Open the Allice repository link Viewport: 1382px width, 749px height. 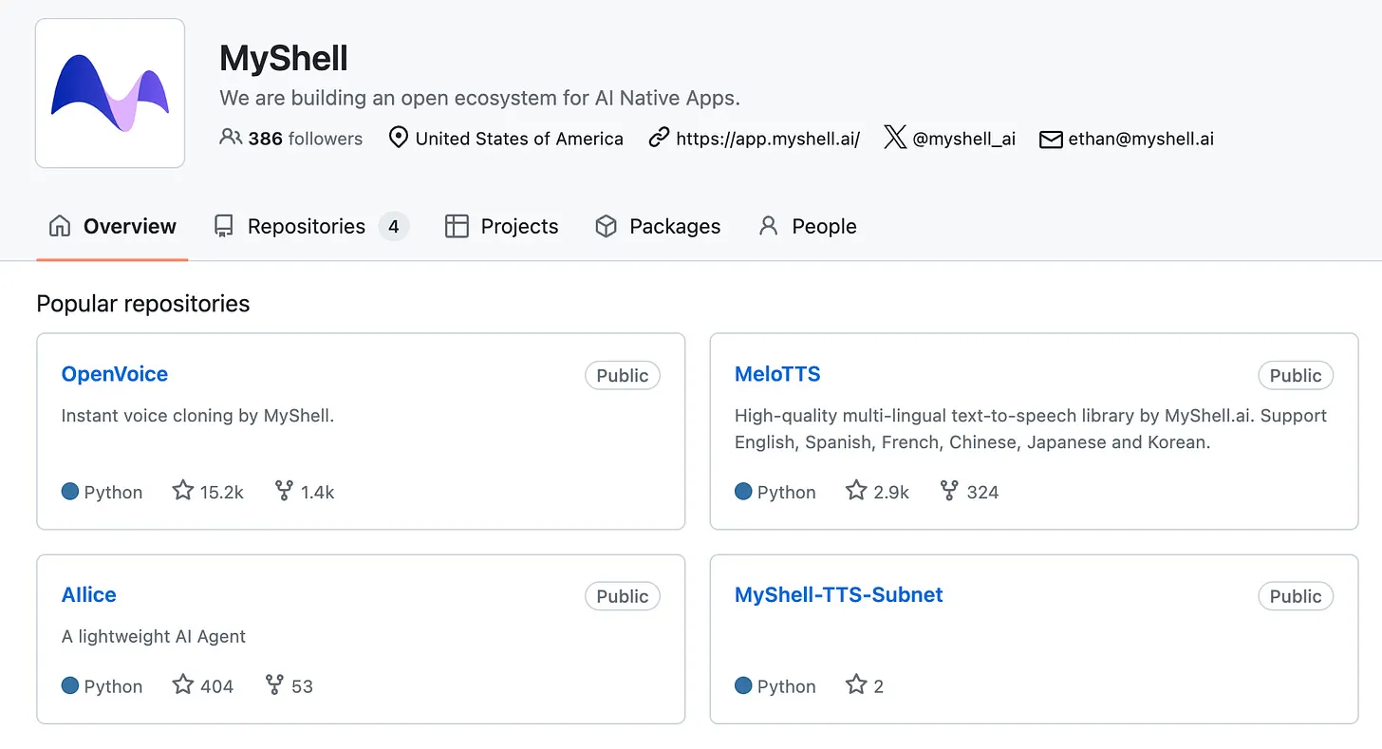pos(89,595)
